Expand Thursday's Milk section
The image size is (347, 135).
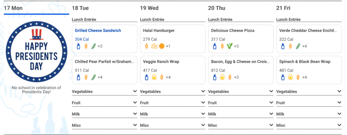coord(241,114)
